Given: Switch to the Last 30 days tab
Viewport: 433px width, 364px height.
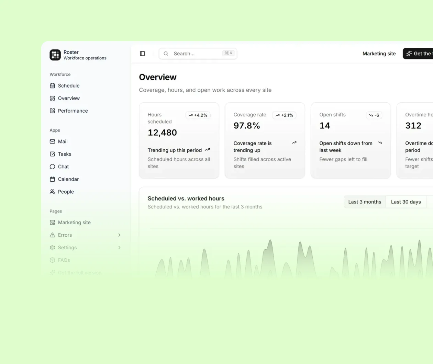Looking at the screenshot, I should tap(406, 202).
